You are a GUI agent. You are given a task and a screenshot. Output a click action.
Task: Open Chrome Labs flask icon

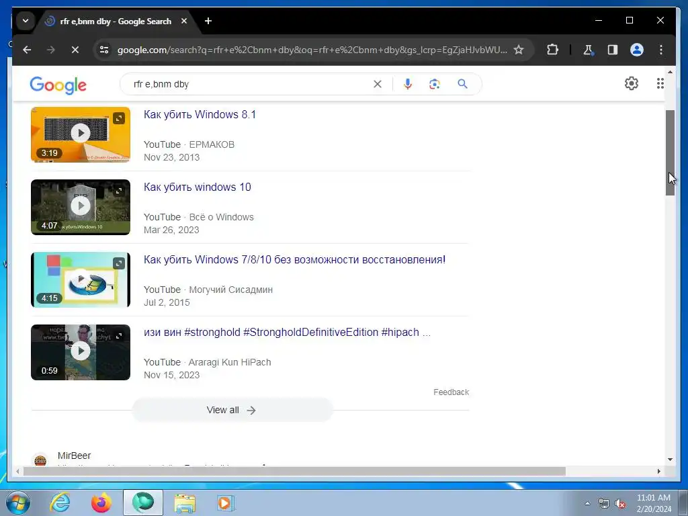(x=589, y=50)
